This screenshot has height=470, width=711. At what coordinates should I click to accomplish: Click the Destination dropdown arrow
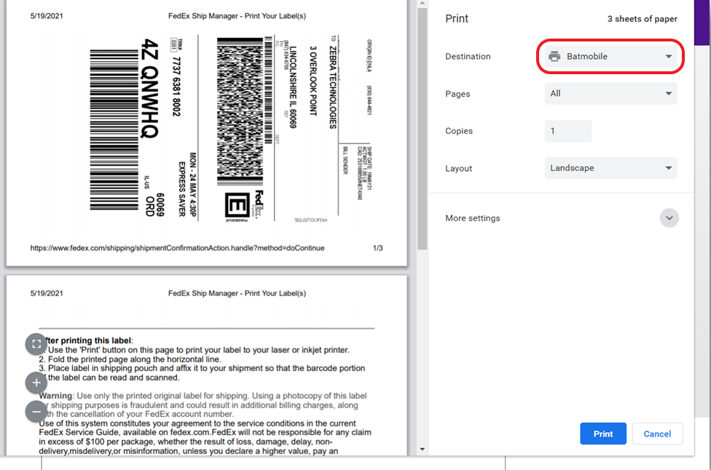click(x=667, y=56)
